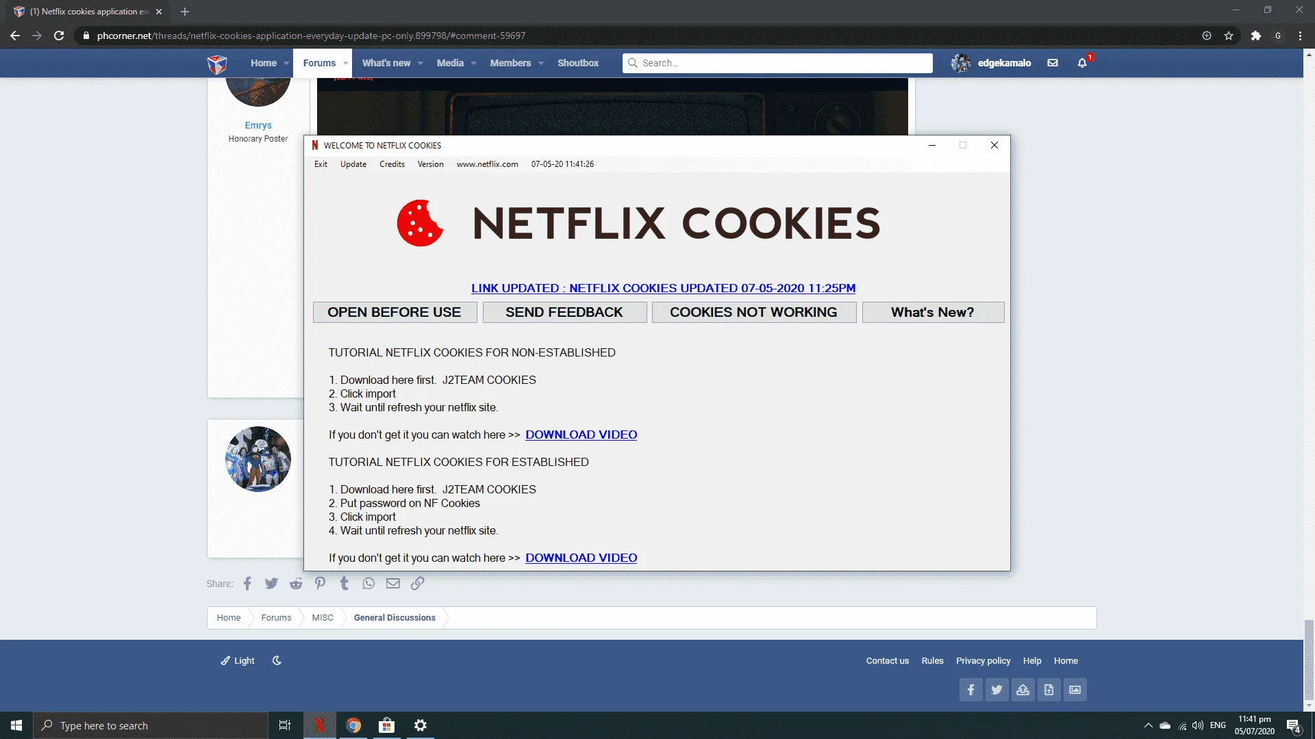Image resolution: width=1315 pixels, height=739 pixels.
Task: Share thread via Tumblr icon
Action: (345, 583)
